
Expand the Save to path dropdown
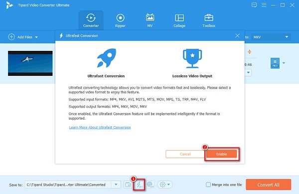(116, 185)
